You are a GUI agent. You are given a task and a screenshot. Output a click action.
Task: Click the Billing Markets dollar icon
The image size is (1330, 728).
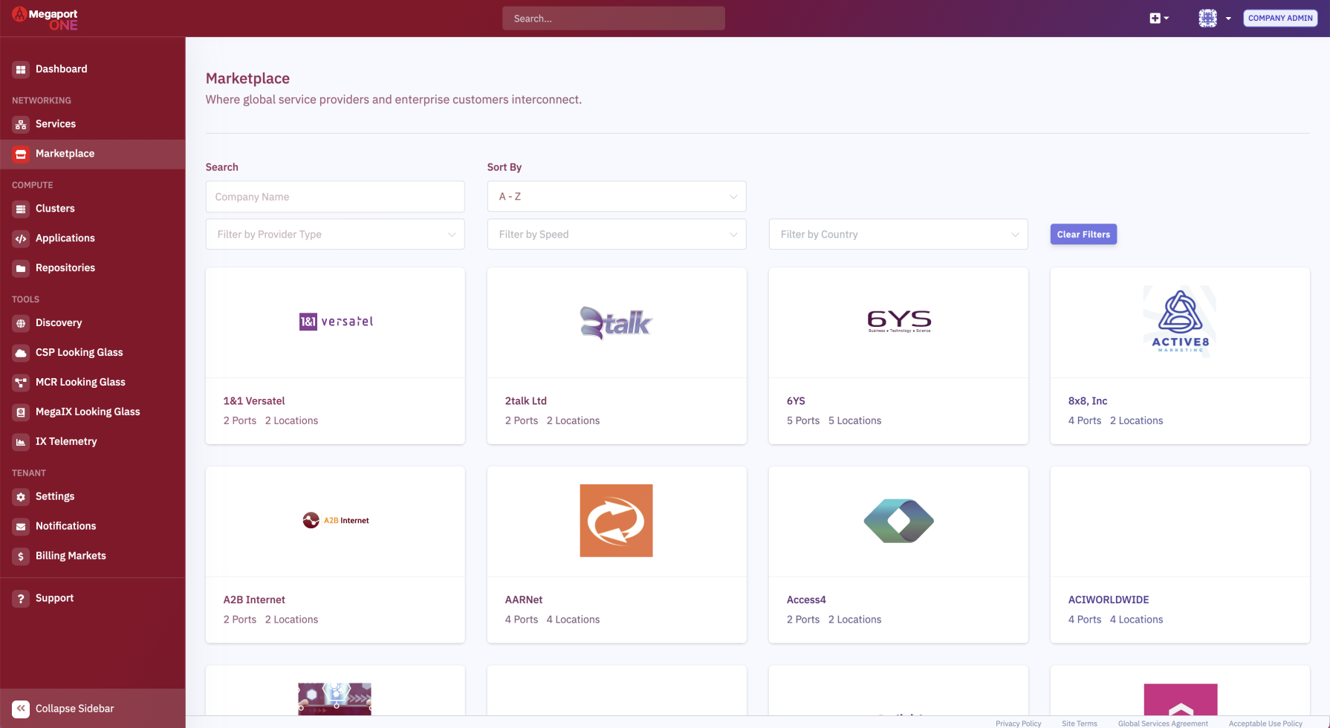coord(21,556)
